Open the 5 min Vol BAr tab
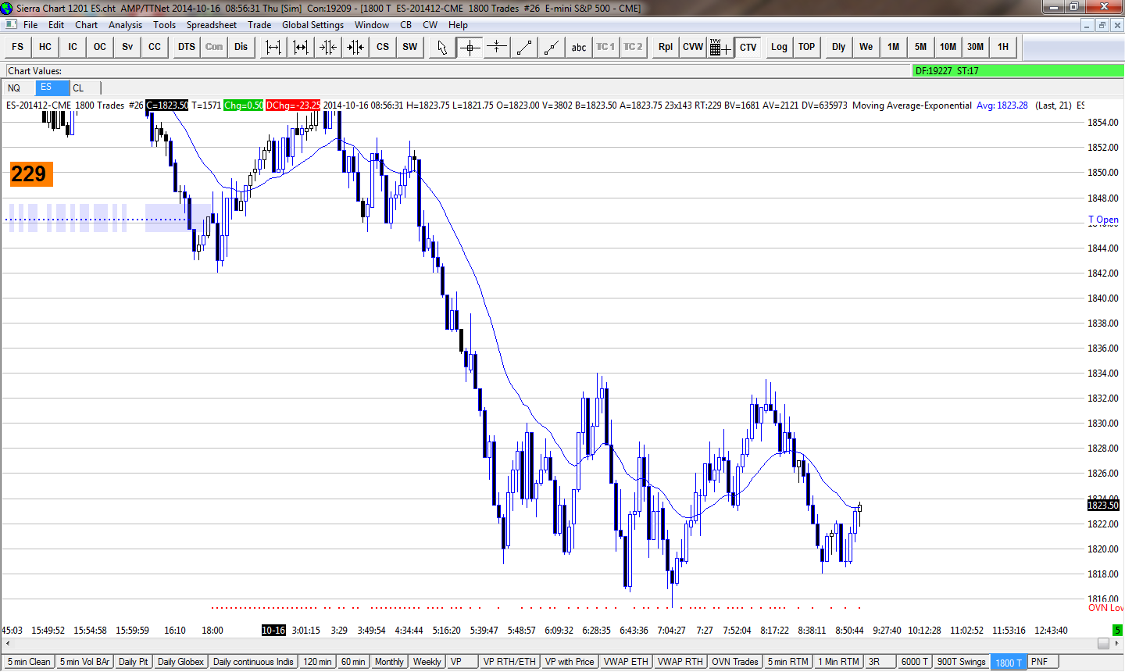The image size is (1125, 672). pyautogui.click(x=84, y=662)
